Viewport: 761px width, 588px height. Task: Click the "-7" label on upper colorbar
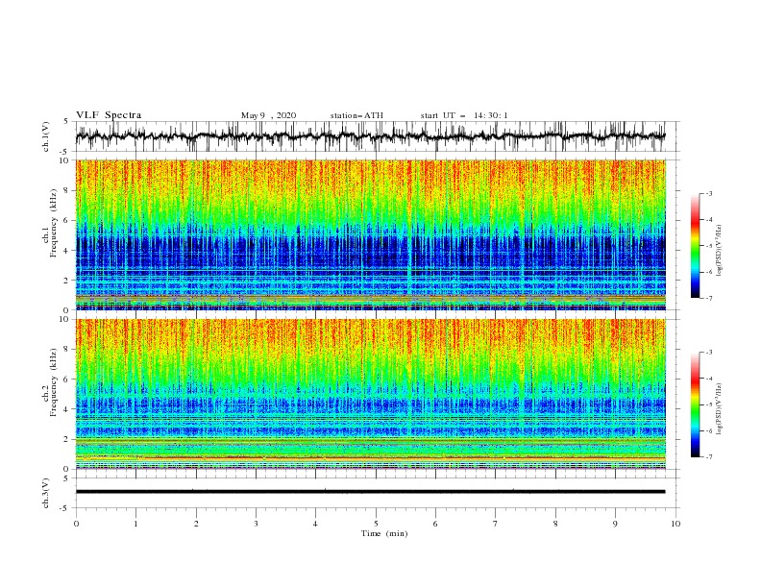click(x=709, y=298)
